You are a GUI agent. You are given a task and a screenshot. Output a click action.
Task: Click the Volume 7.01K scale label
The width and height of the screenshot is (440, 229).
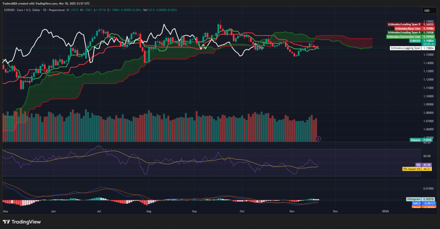[421, 140]
